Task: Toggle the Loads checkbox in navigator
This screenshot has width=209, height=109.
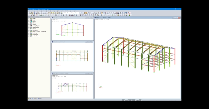Action: point(30,20)
